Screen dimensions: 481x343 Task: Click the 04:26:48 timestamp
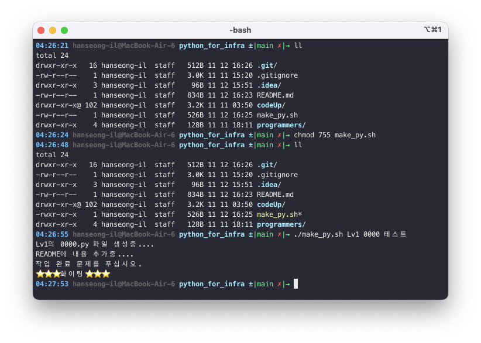coord(52,145)
